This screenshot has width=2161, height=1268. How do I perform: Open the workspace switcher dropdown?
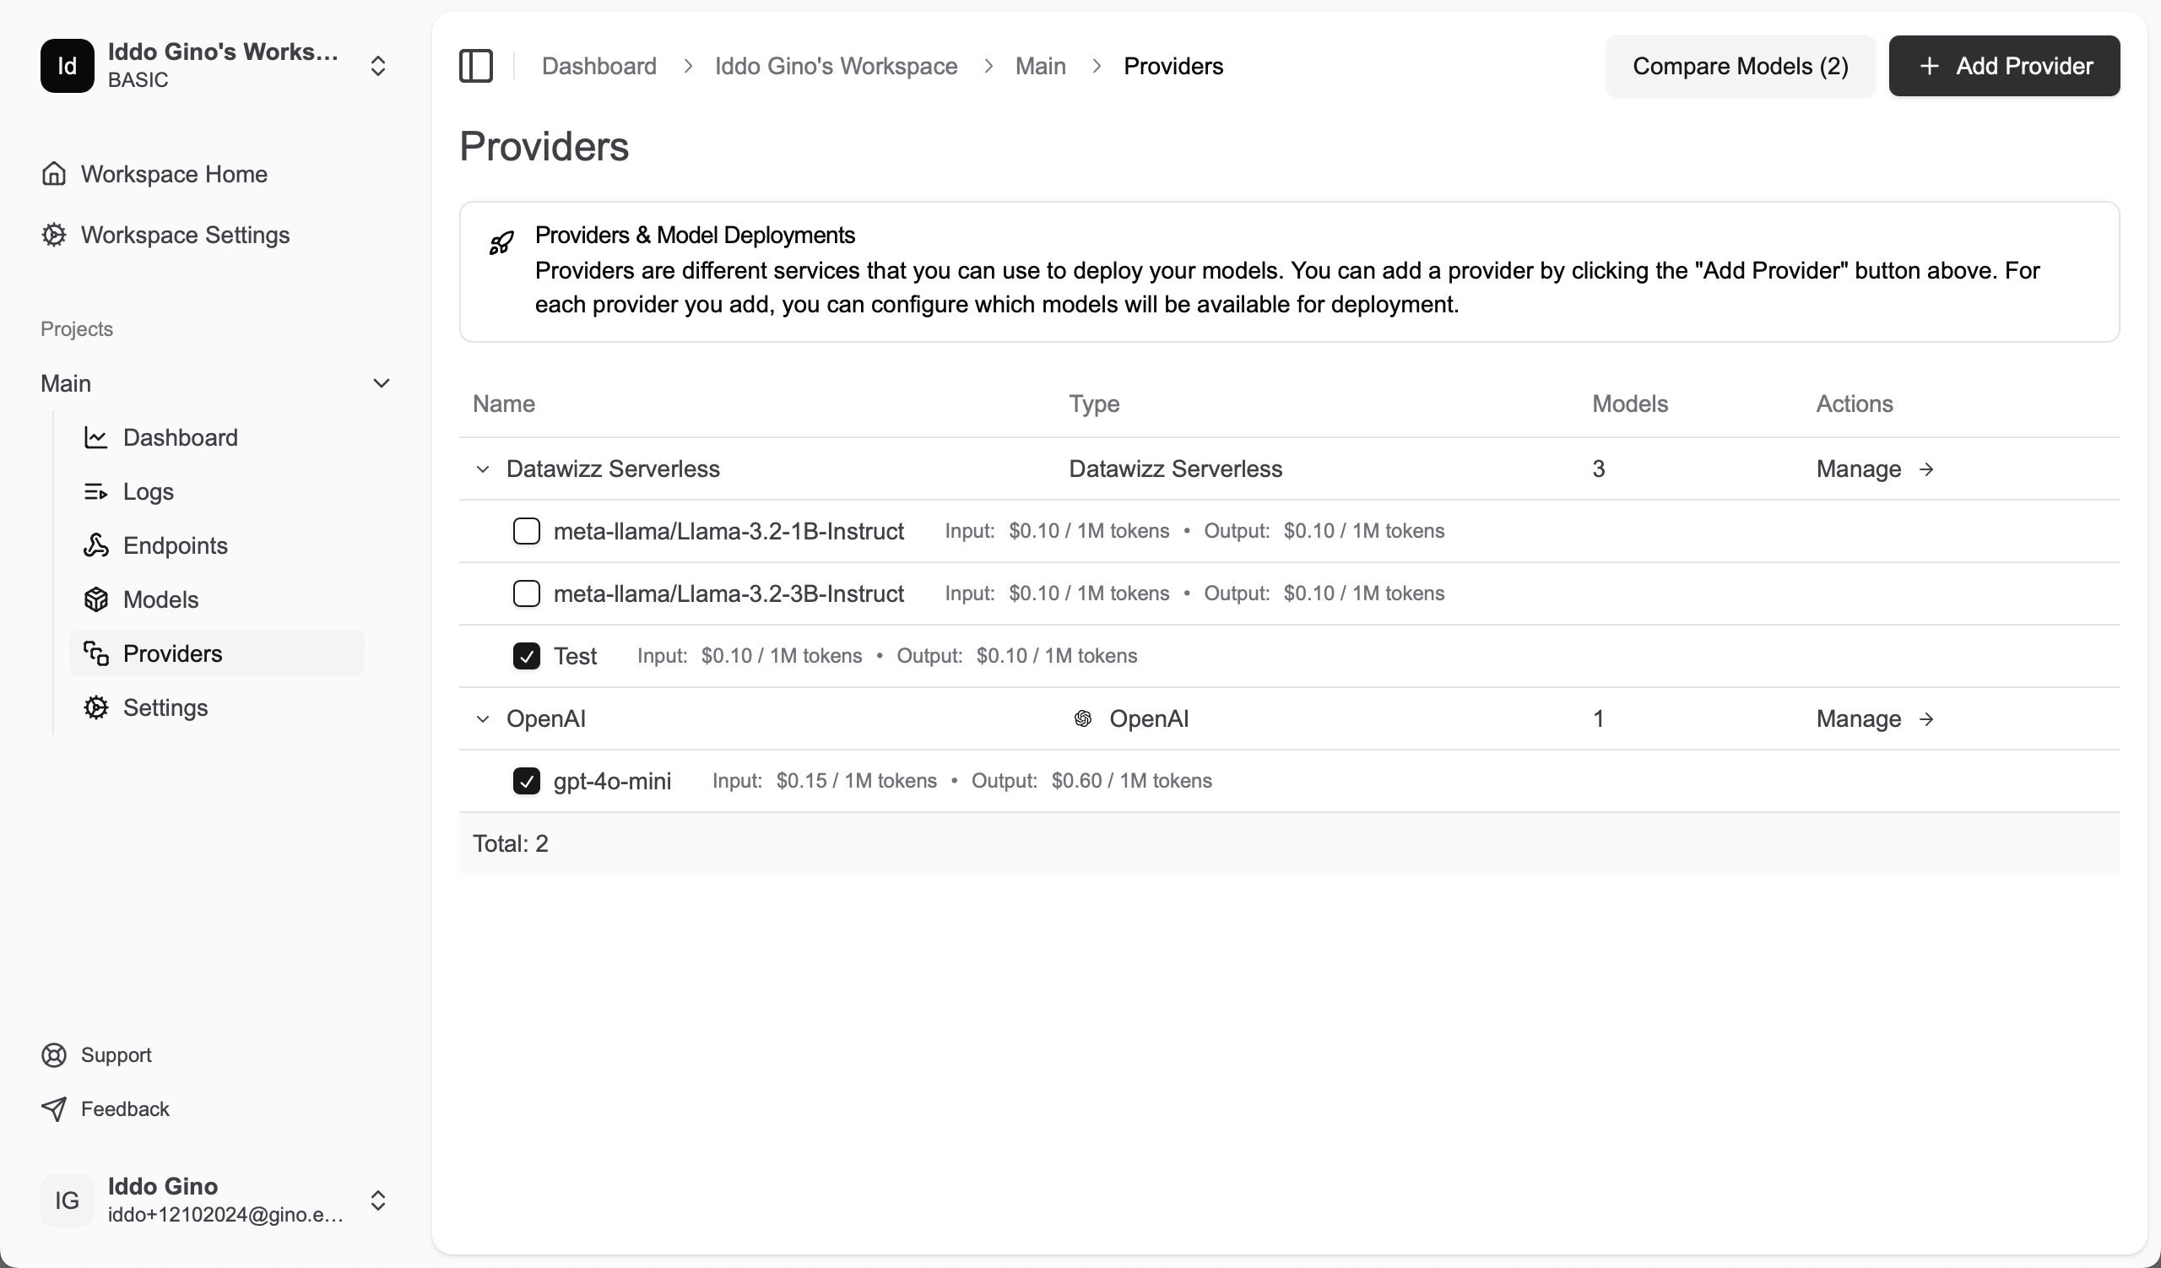coord(377,66)
